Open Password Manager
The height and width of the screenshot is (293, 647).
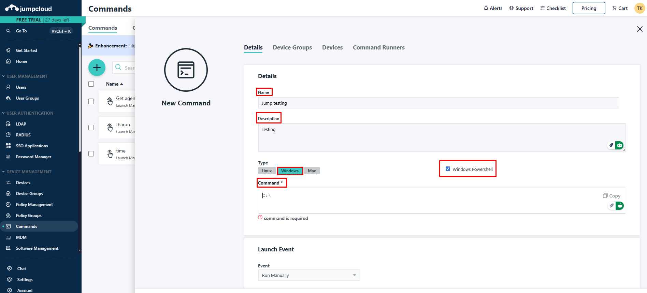[33, 157]
